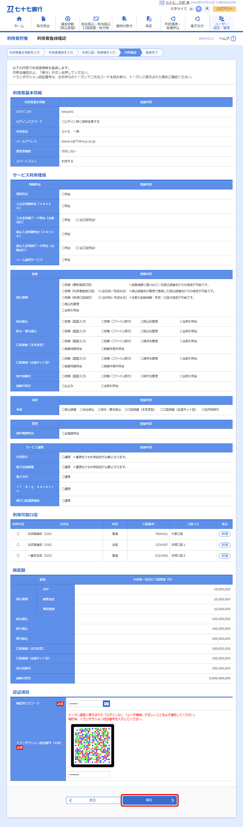Click the account memo 決済口座1

tap(178, 545)
